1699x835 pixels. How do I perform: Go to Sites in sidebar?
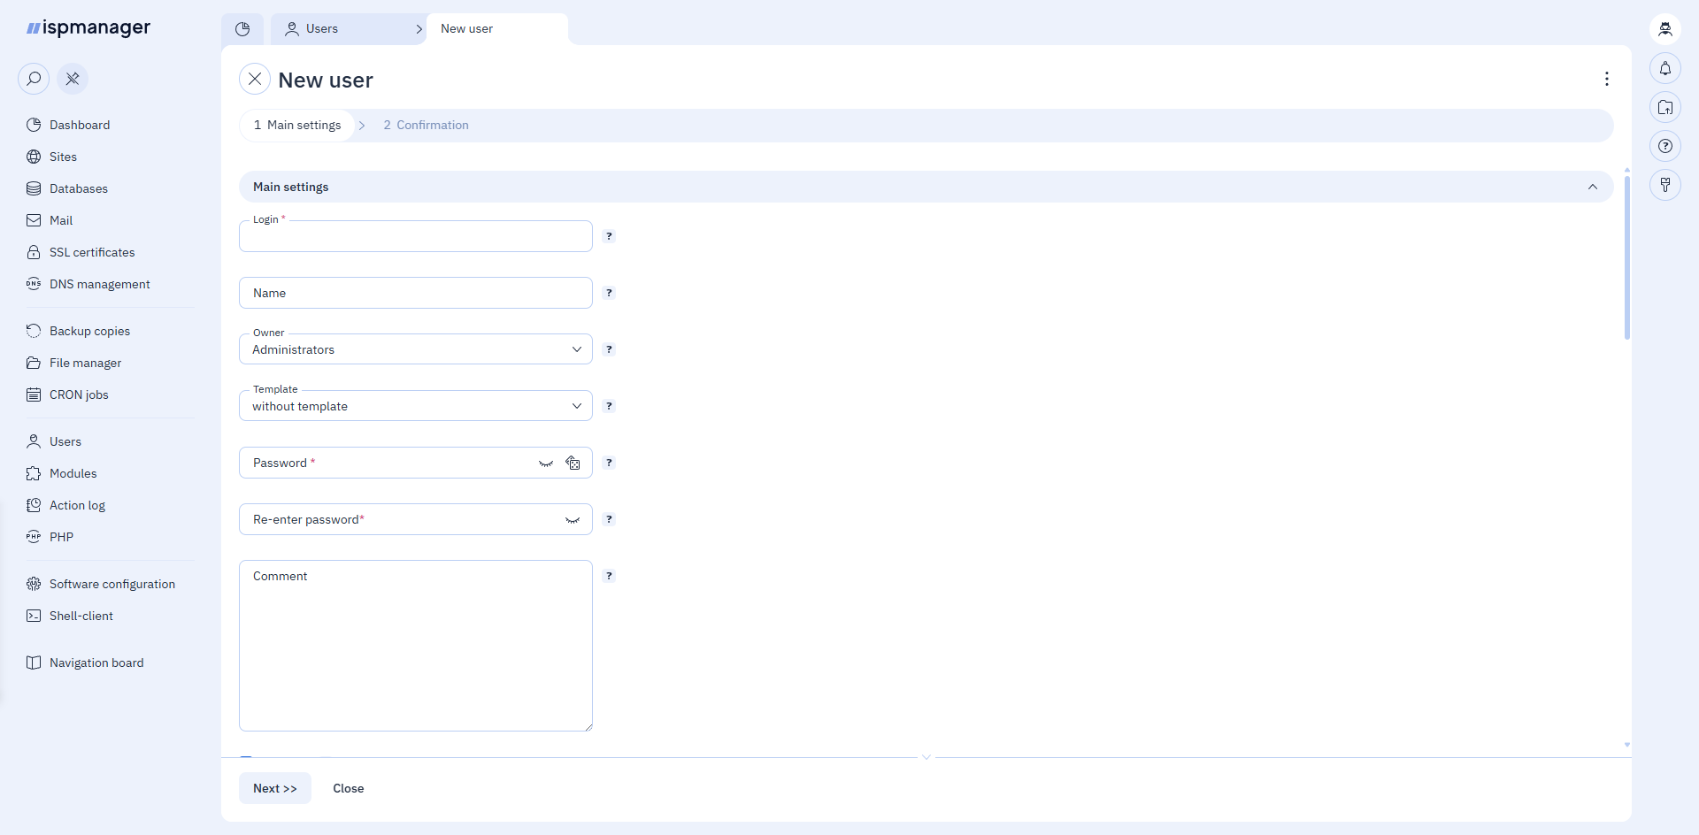pyautogui.click(x=63, y=157)
